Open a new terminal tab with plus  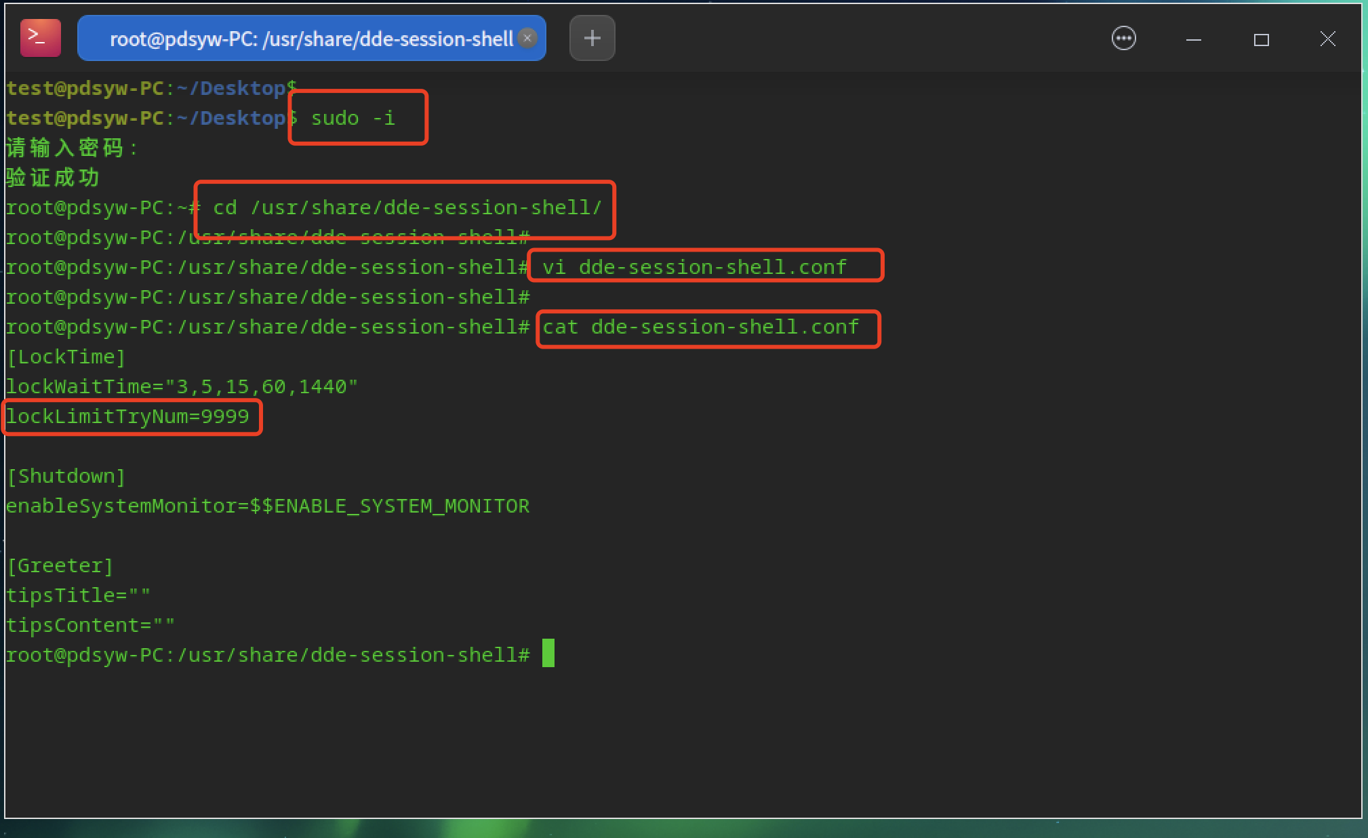tap(592, 38)
